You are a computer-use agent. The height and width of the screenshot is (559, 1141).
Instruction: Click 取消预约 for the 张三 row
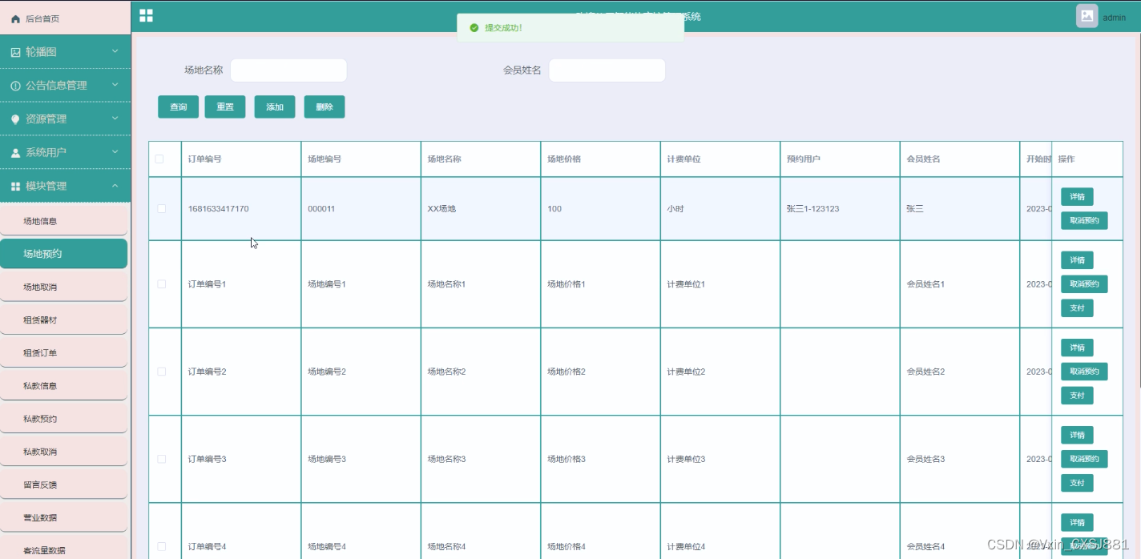point(1084,220)
